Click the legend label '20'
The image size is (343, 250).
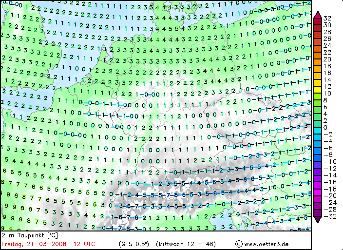[x=327, y=59]
